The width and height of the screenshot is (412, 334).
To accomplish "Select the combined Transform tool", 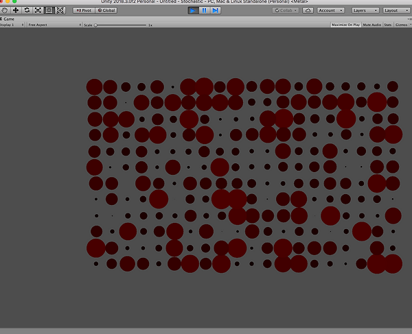I will coord(60,10).
